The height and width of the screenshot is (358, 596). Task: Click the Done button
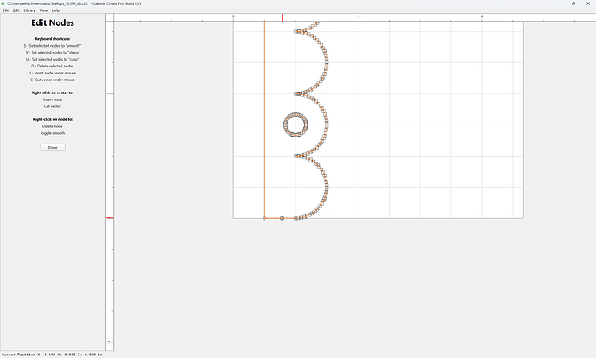coord(53,147)
